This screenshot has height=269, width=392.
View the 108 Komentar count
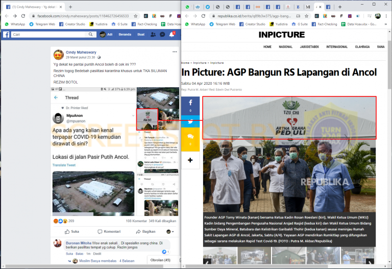tap(136, 221)
